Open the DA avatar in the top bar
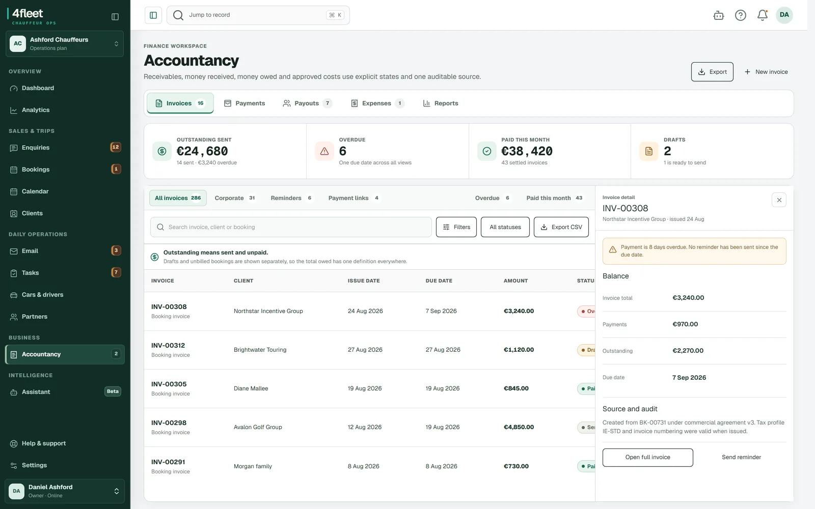This screenshot has height=509, width=815. [x=784, y=15]
